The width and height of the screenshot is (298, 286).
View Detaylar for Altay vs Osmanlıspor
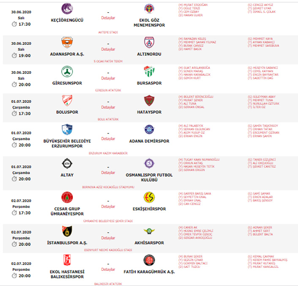pos(108,173)
